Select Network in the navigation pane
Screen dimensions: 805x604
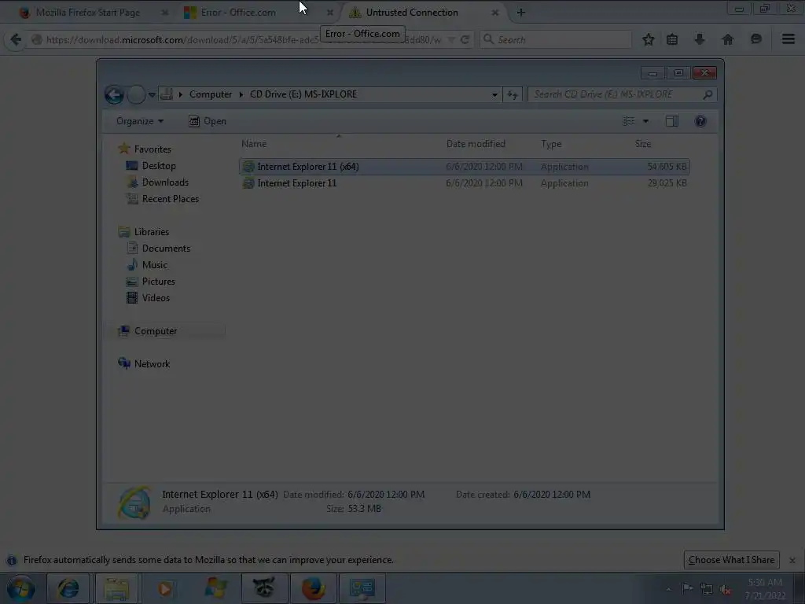(x=152, y=364)
